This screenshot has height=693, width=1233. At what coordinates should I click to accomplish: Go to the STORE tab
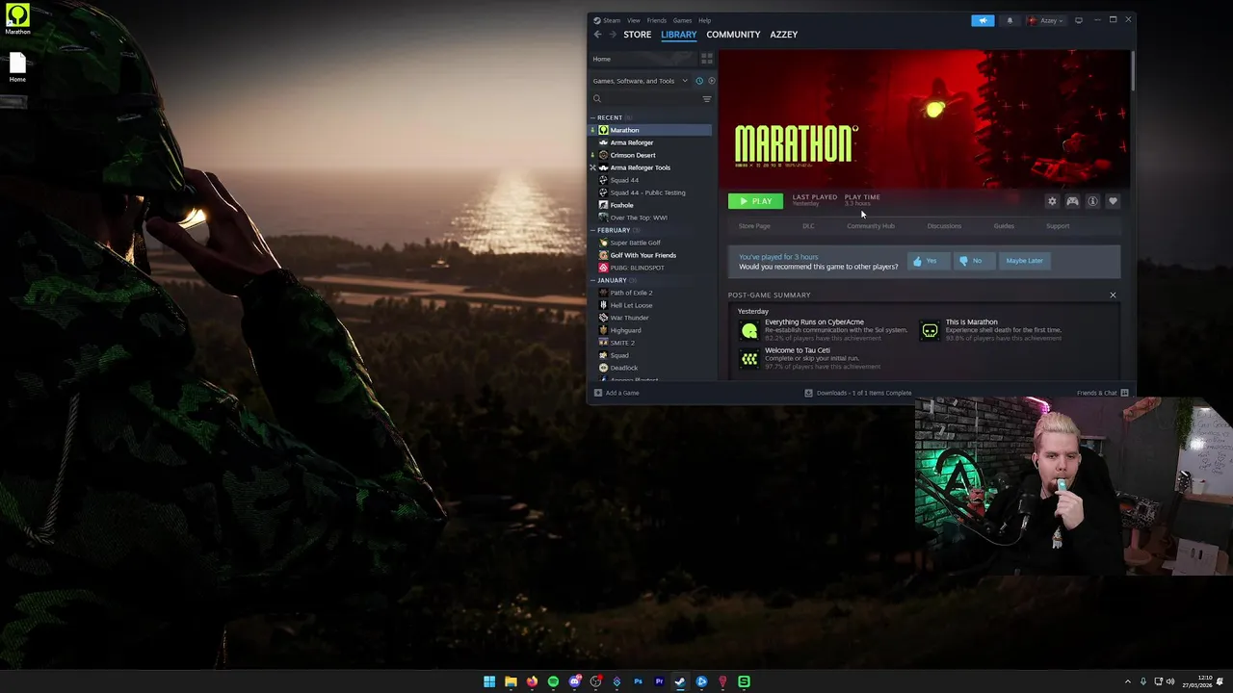coord(637,35)
